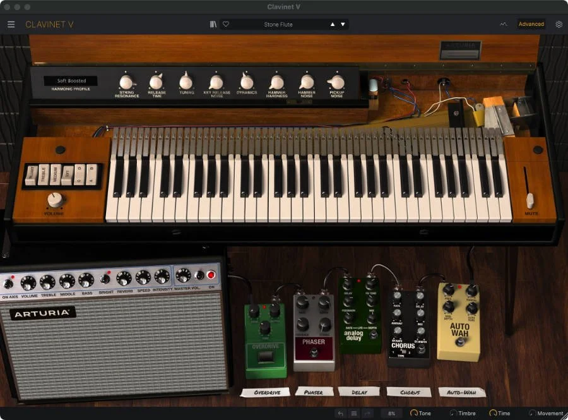Screen dimensions: 568x420
Task: Open the preset library browser icon
Action: pos(213,24)
